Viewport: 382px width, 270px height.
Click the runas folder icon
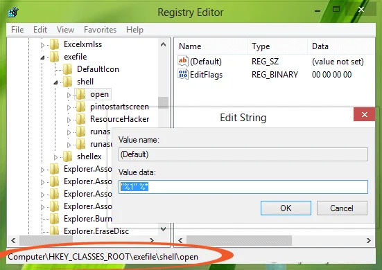tap(80, 132)
